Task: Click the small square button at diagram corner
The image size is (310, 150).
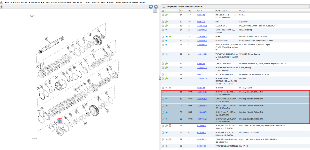Action: 155,11
